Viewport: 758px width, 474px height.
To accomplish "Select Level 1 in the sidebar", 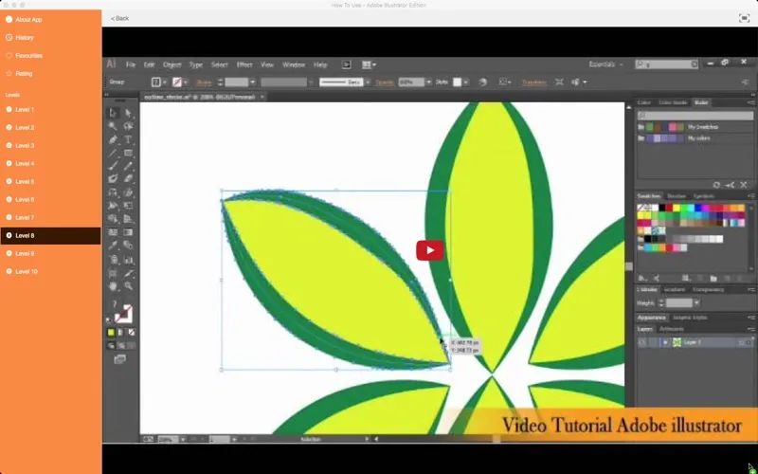I will [x=51, y=110].
